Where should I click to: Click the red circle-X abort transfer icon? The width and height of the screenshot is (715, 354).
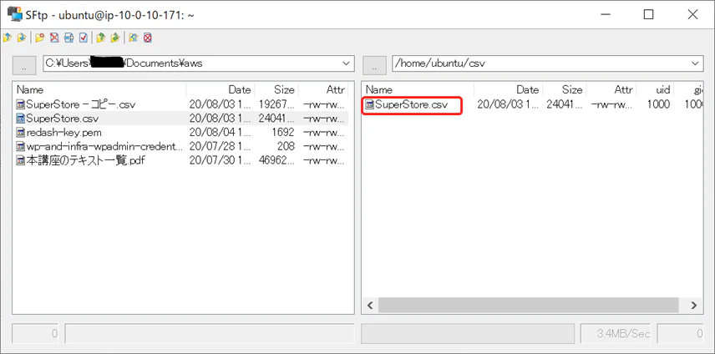[x=147, y=38]
